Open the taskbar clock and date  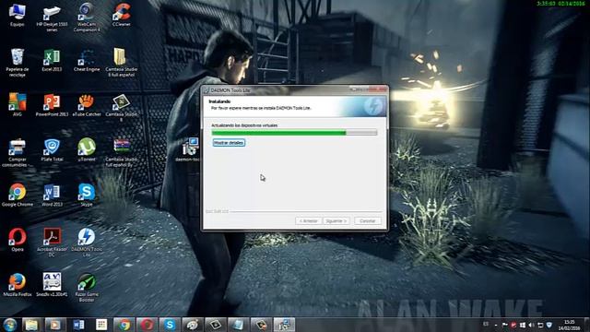click(570, 326)
